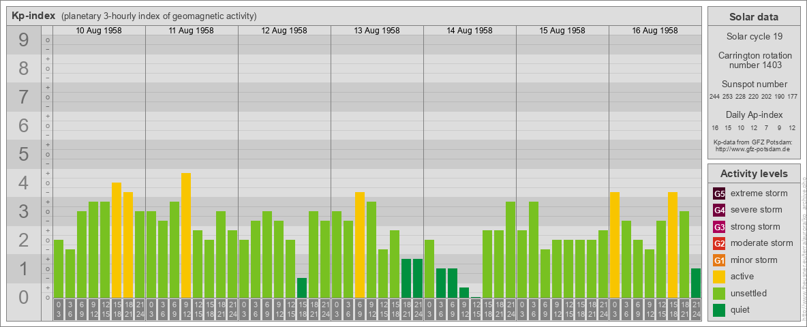Screen dimensions: 807x327
Task: Click the yellow bar on 13 Aug
Action: [x=360, y=245]
